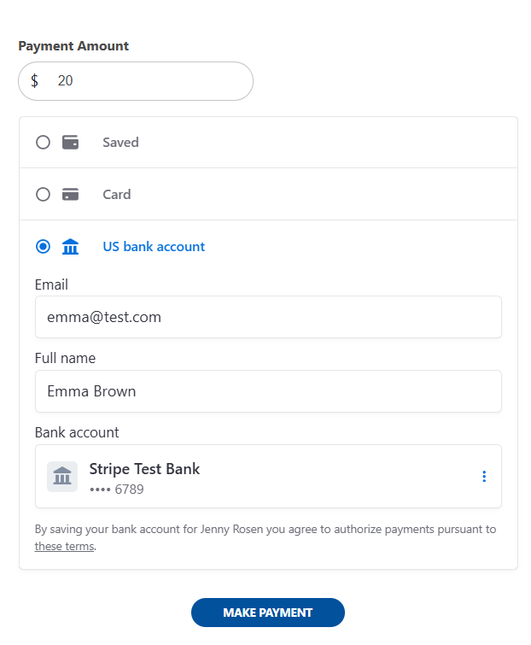Viewport: 531px width, 645px height.
Task: Click the wallet icon beside Saved
Action: pyautogui.click(x=70, y=143)
